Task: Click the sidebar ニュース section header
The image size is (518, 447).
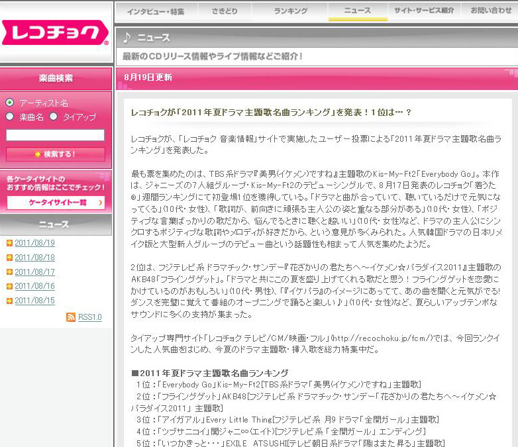Action: (56, 224)
